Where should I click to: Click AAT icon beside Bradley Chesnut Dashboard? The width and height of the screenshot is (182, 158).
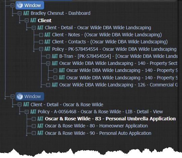[x=26, y=13]
